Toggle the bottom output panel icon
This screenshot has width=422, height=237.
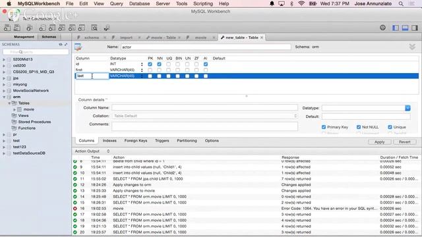pyautogui.click(x=405, y=28)
